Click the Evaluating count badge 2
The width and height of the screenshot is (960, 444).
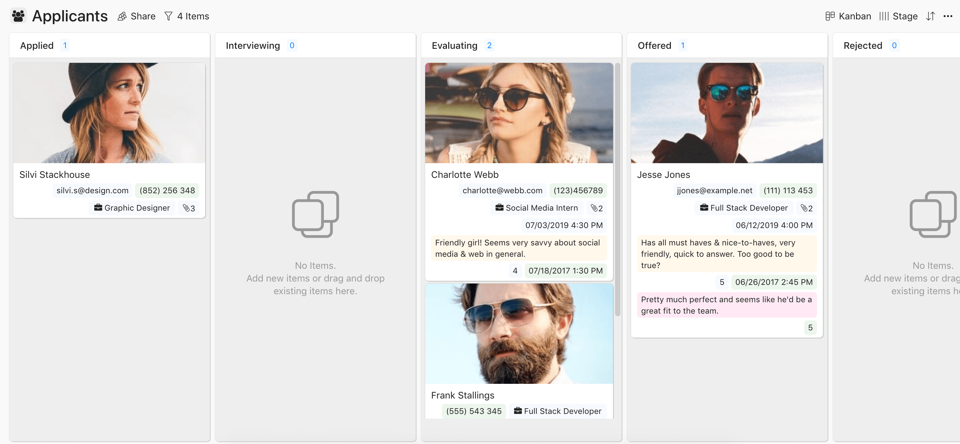pos(489,45)
